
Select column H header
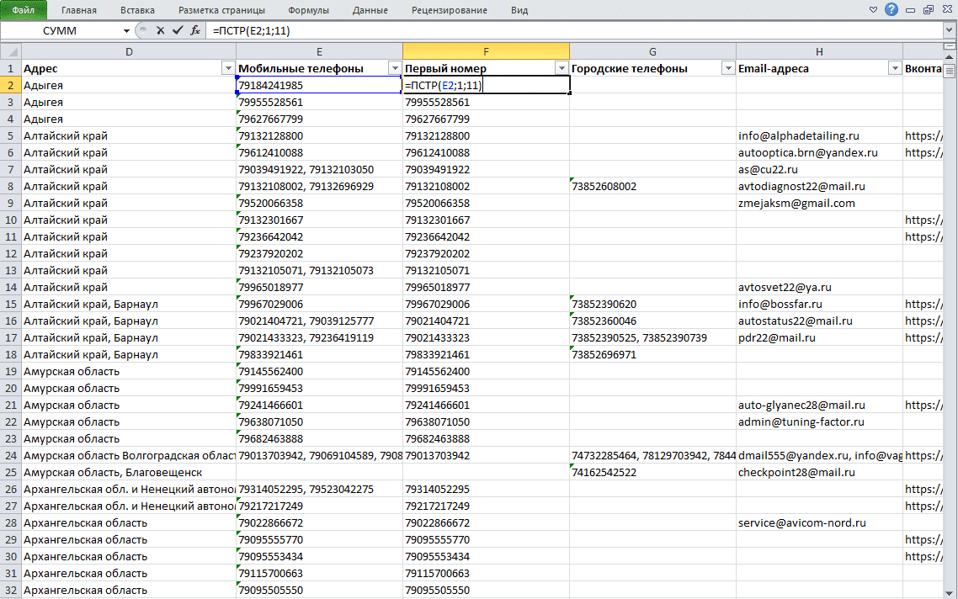click(x=819, y=52)
